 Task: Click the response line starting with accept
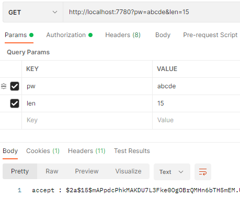pyautogui.click(x=136, y=190)
